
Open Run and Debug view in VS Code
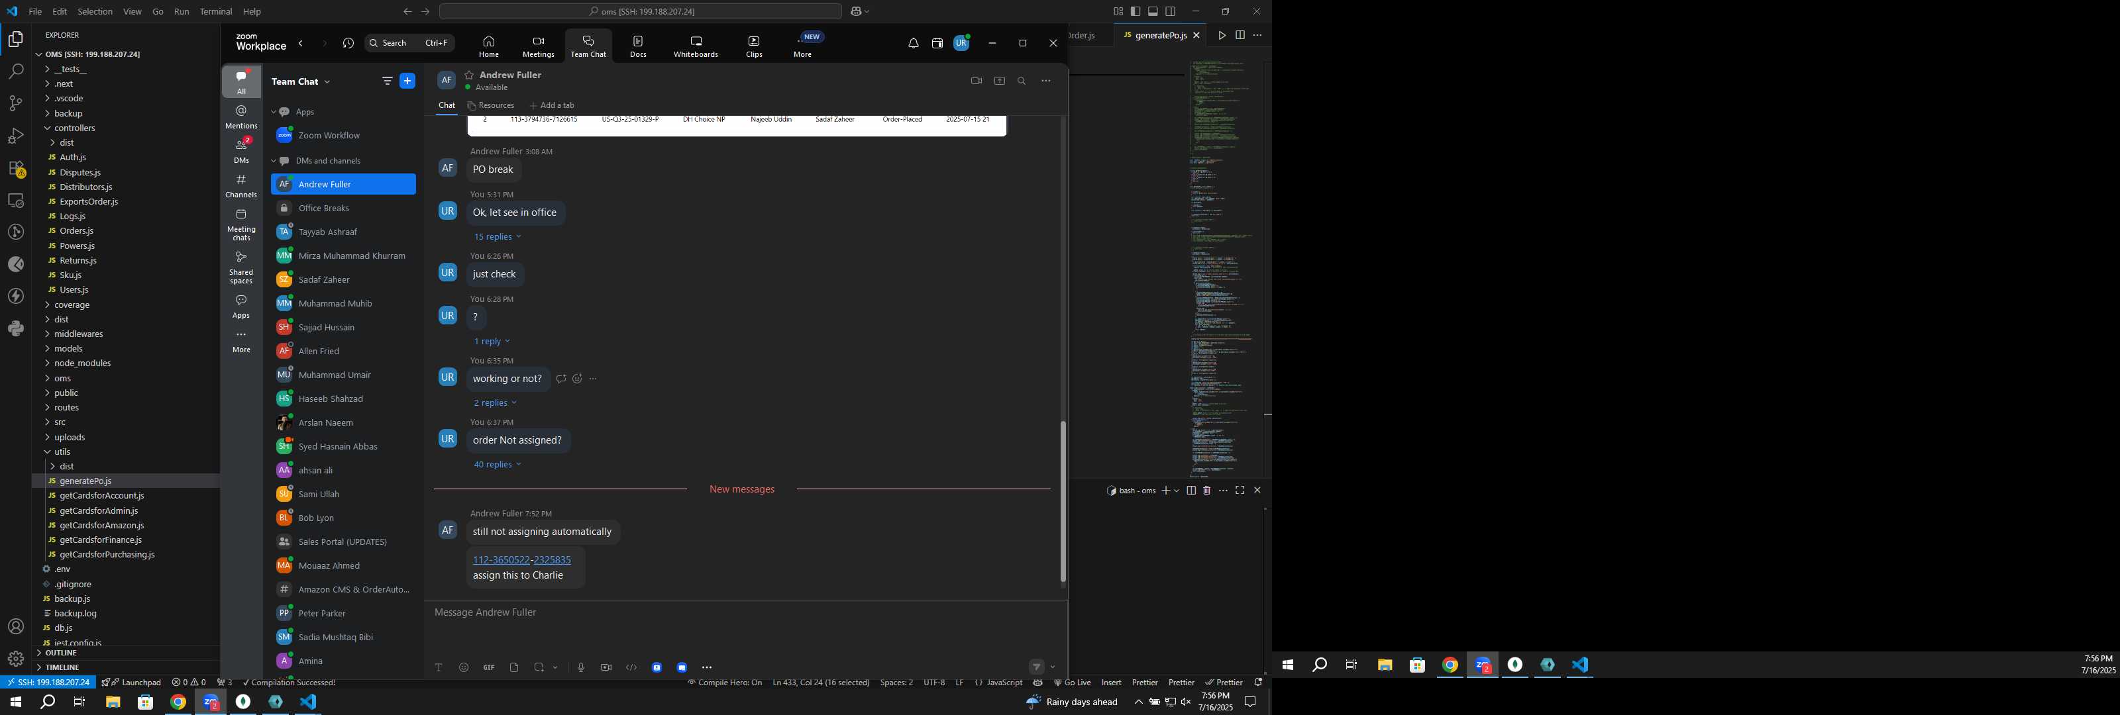16,136
